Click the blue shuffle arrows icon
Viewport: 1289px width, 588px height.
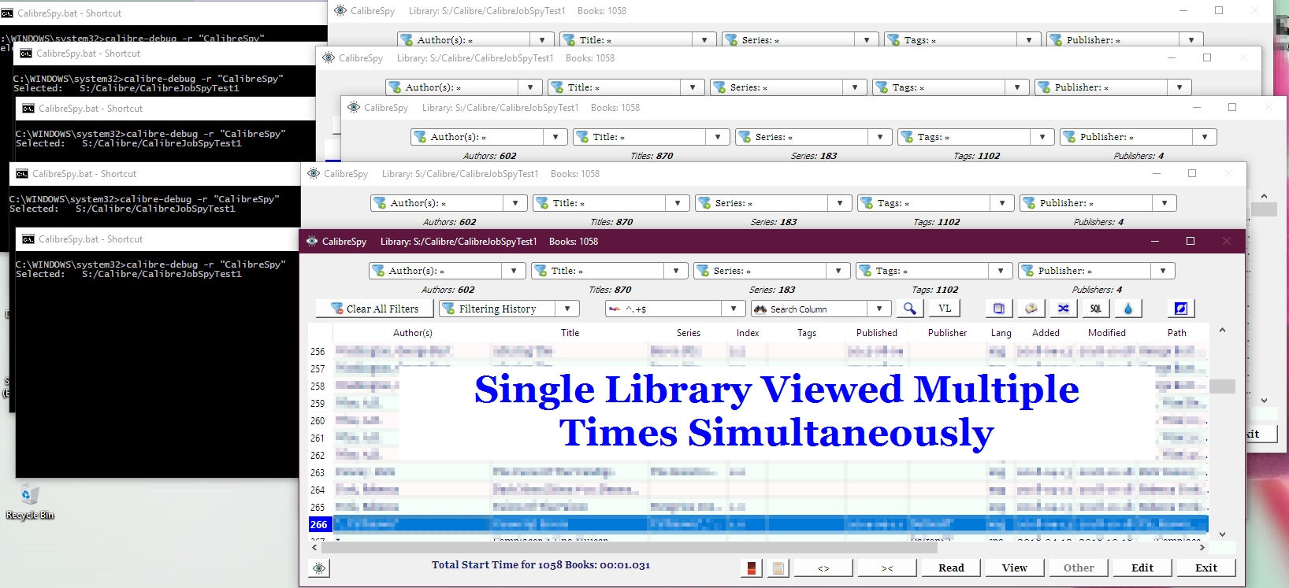click(1064, 309)
